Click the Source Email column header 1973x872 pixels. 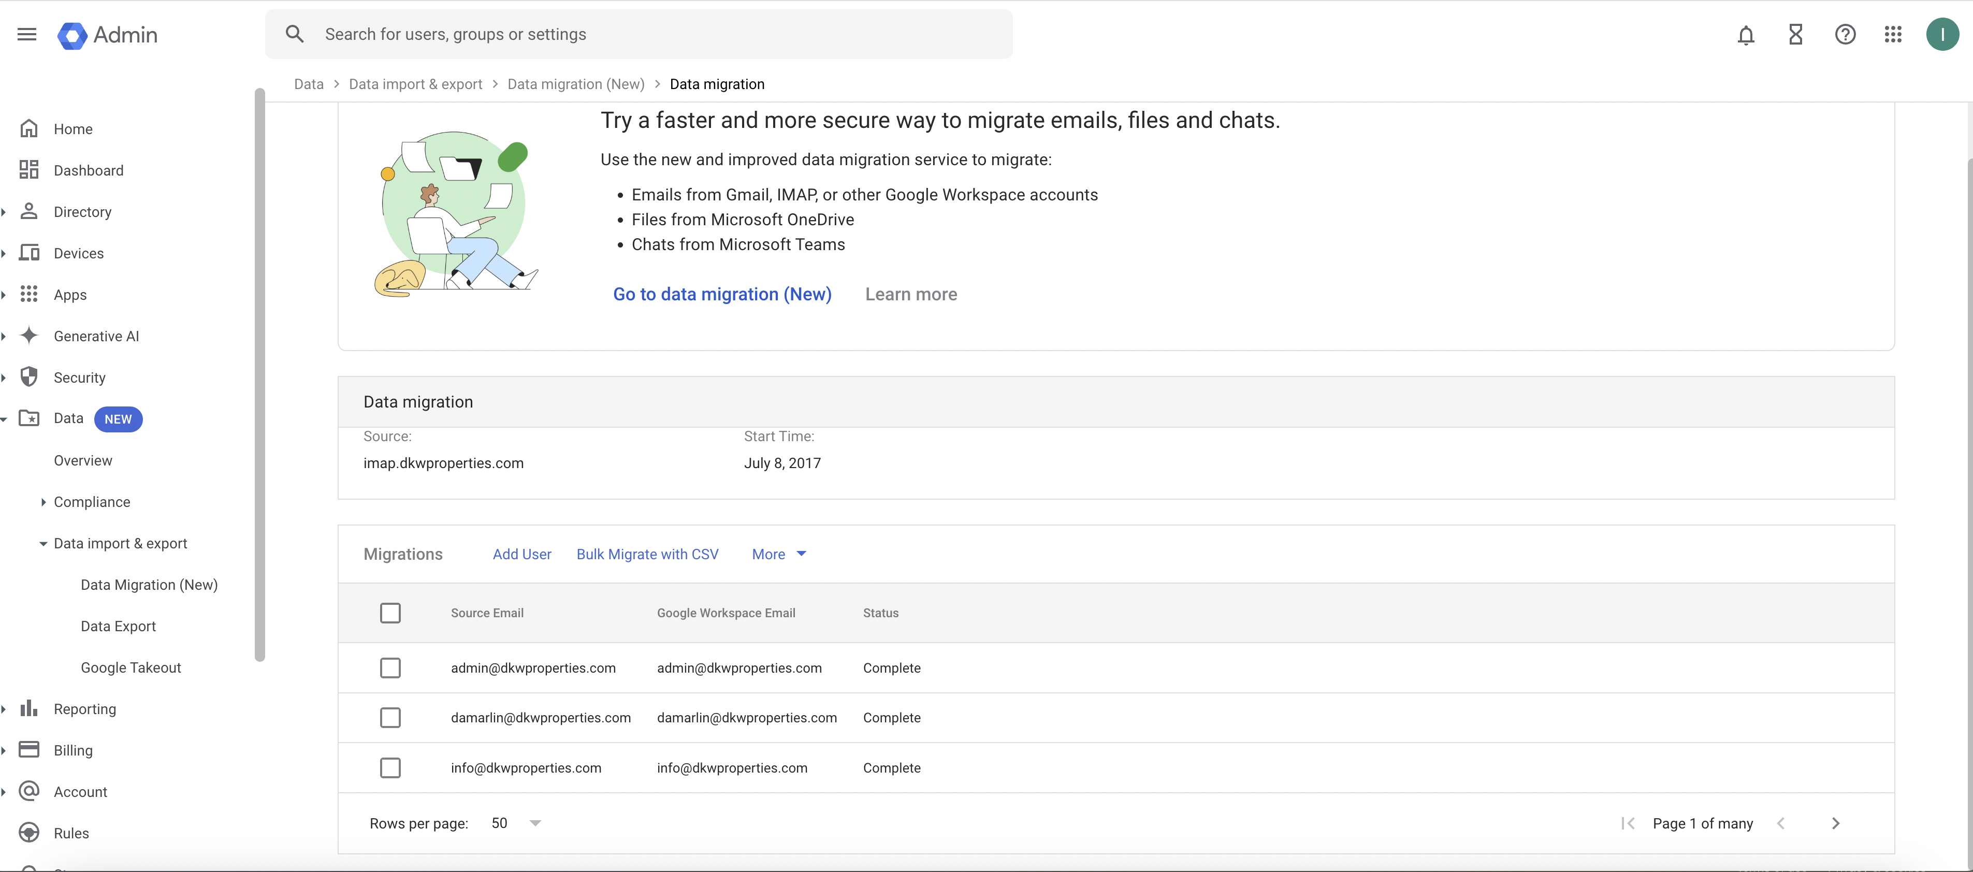coord(487,613)
